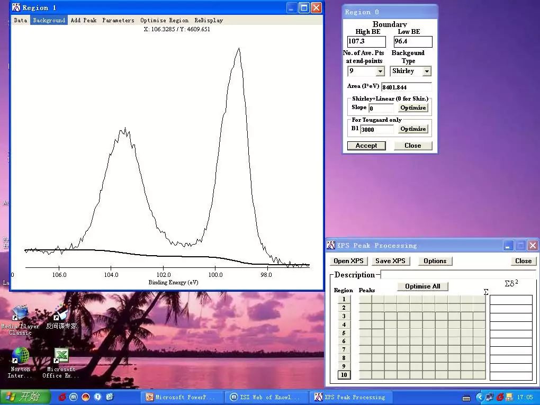Click Close in Region 0 dialog

(413, 146)
